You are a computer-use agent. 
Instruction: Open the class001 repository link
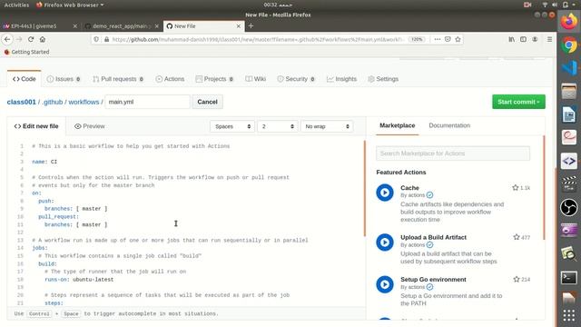(22, 102)
